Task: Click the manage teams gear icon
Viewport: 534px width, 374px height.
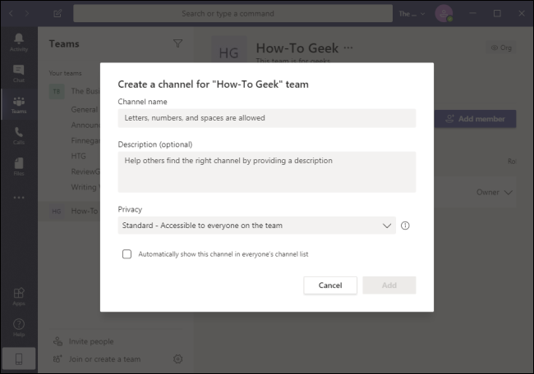Action: (x=178, y=358)
